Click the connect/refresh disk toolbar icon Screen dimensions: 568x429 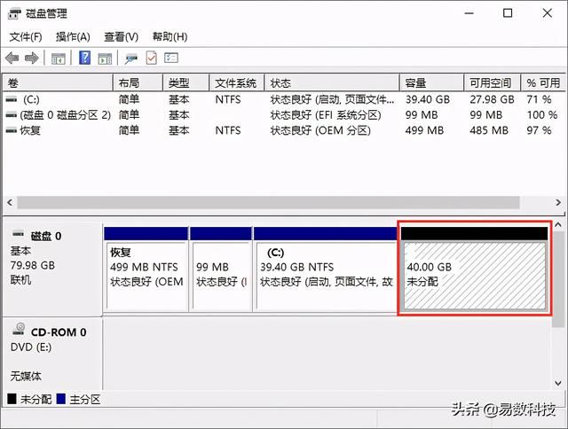130,58
